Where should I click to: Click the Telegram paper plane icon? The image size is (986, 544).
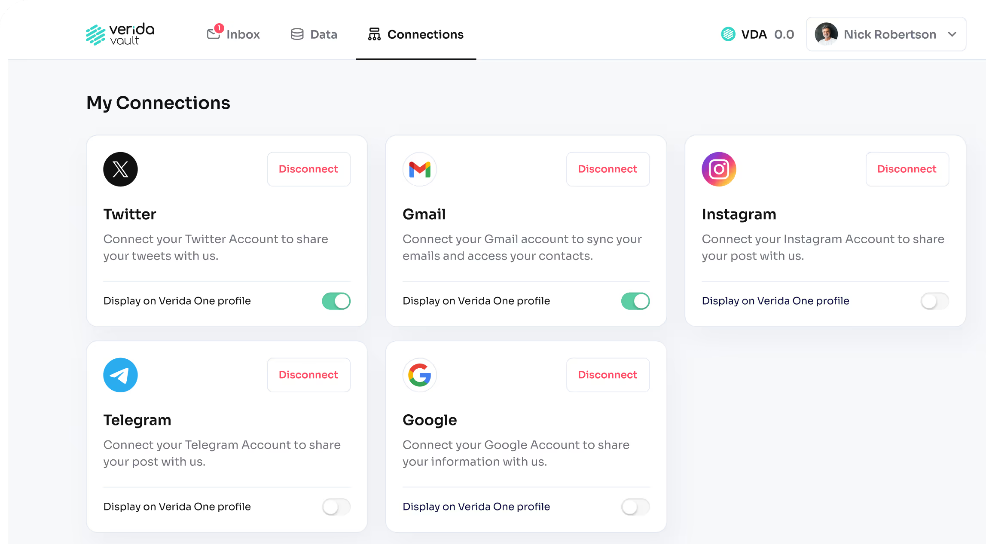click(x=120, y=375)
